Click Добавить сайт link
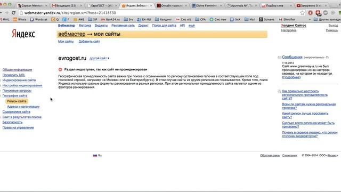This screenshot has width=341, height=192. (89, 42)
